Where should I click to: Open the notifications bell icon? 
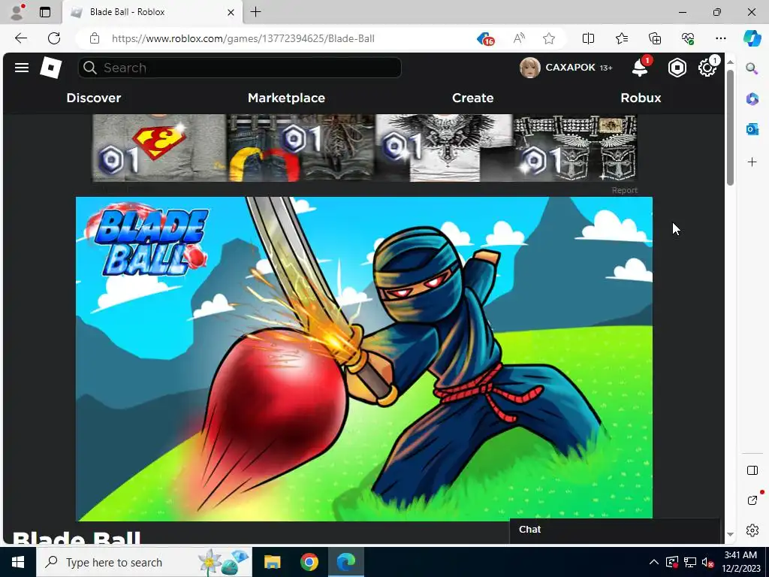[x=640, y=68]
